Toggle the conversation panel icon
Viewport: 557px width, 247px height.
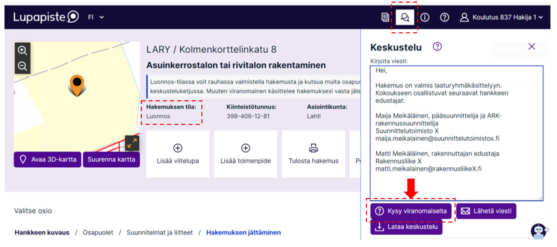click(405, 17)
